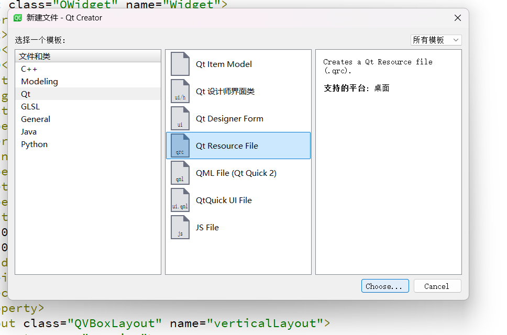507x335 pixels.
Task: Select the Qt 设计师界面类 template label
Action: pos(225,92)
